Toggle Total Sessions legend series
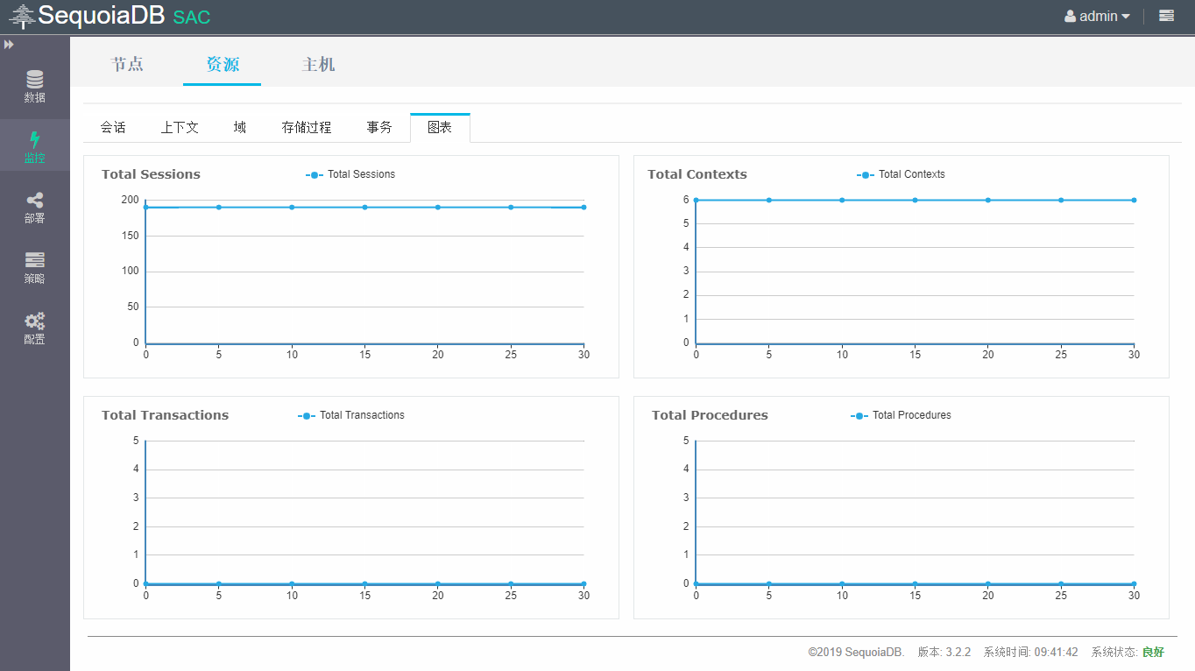 (x=350, y=174)
